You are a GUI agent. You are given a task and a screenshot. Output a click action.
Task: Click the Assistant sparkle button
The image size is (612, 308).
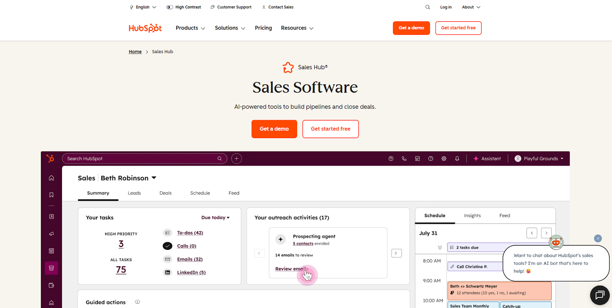[487, 158]
